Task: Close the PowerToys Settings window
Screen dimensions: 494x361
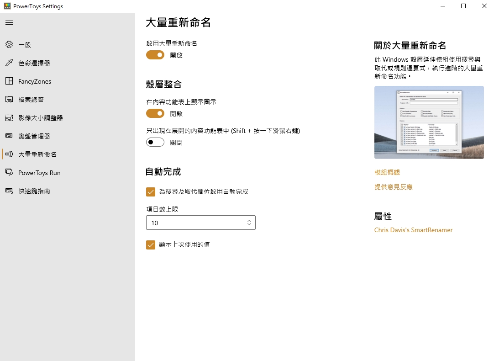Action: (484, 6)
